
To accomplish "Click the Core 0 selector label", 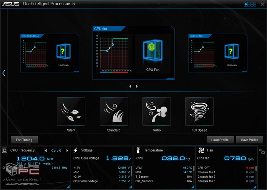I will pos(56,151).
